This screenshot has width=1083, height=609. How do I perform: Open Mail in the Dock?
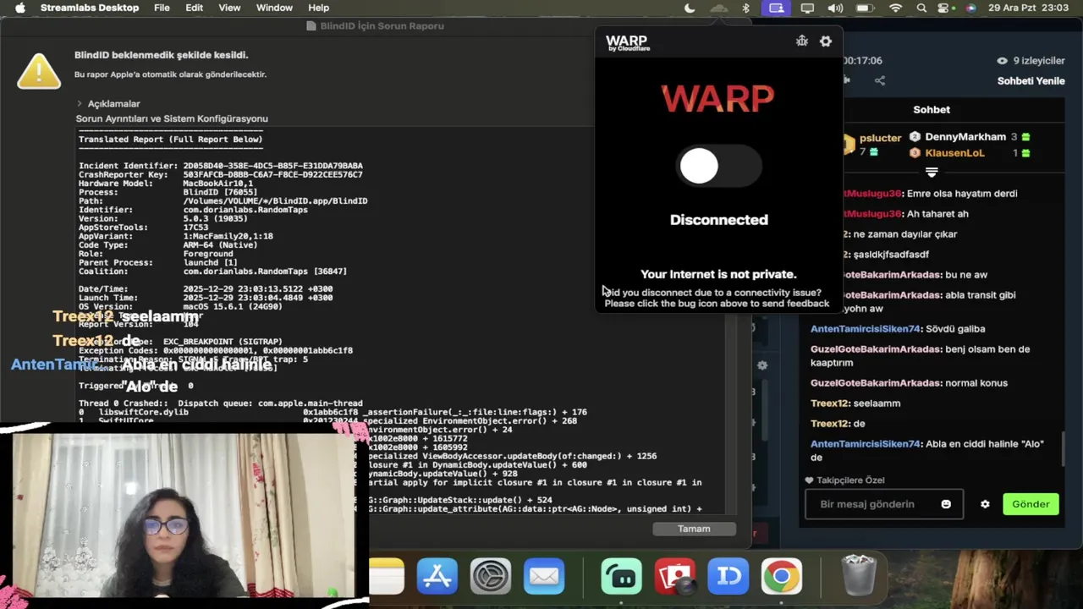pyautogui.click(x=544, y=577)
